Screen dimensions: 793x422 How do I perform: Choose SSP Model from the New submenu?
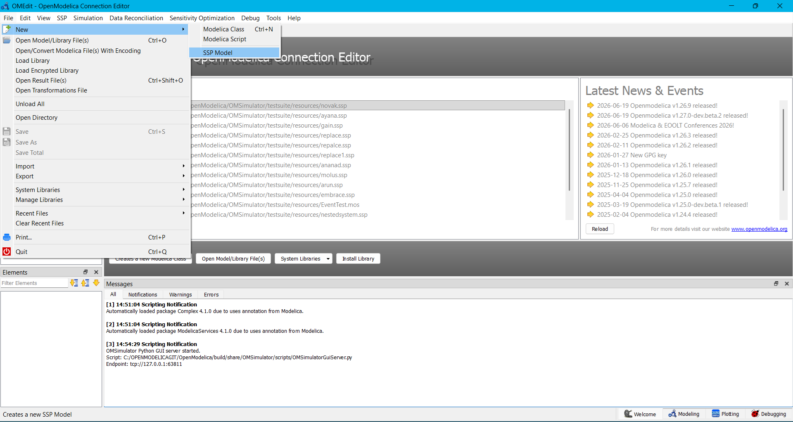click(234, 52)
